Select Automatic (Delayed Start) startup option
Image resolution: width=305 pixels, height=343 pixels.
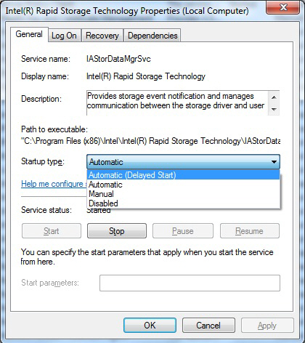[183, 175]
